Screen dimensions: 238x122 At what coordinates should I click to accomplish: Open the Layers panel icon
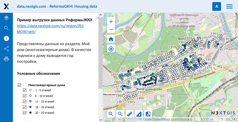coord(6,18)
